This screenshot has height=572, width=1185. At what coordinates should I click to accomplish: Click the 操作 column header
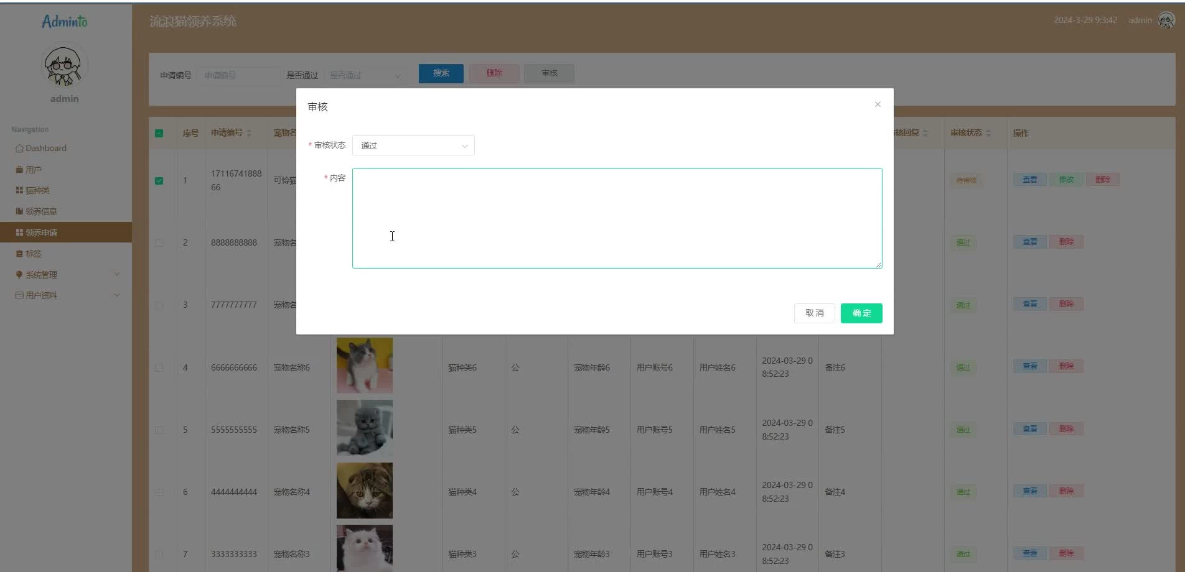tap(1021, 133)
